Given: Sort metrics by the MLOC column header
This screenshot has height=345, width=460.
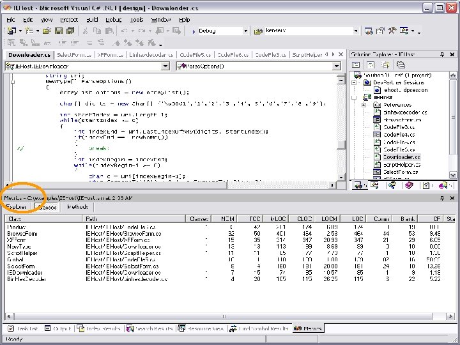Looking at the screenshot, I should click(x=276, y=219).
